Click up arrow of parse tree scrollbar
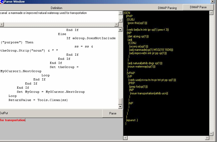 (x=211, y=13)
